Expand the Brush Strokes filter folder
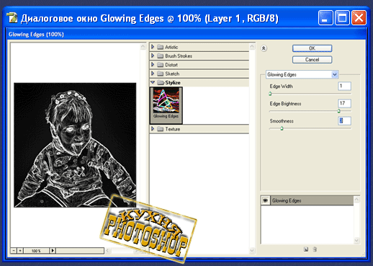 click(153, 56)
